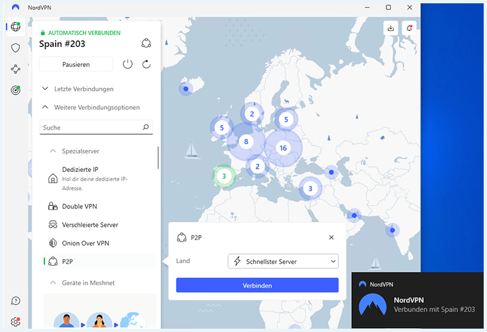The image size is (487, 332).
Task: Click the Georgia server dot on map
Action: [331, 172]
